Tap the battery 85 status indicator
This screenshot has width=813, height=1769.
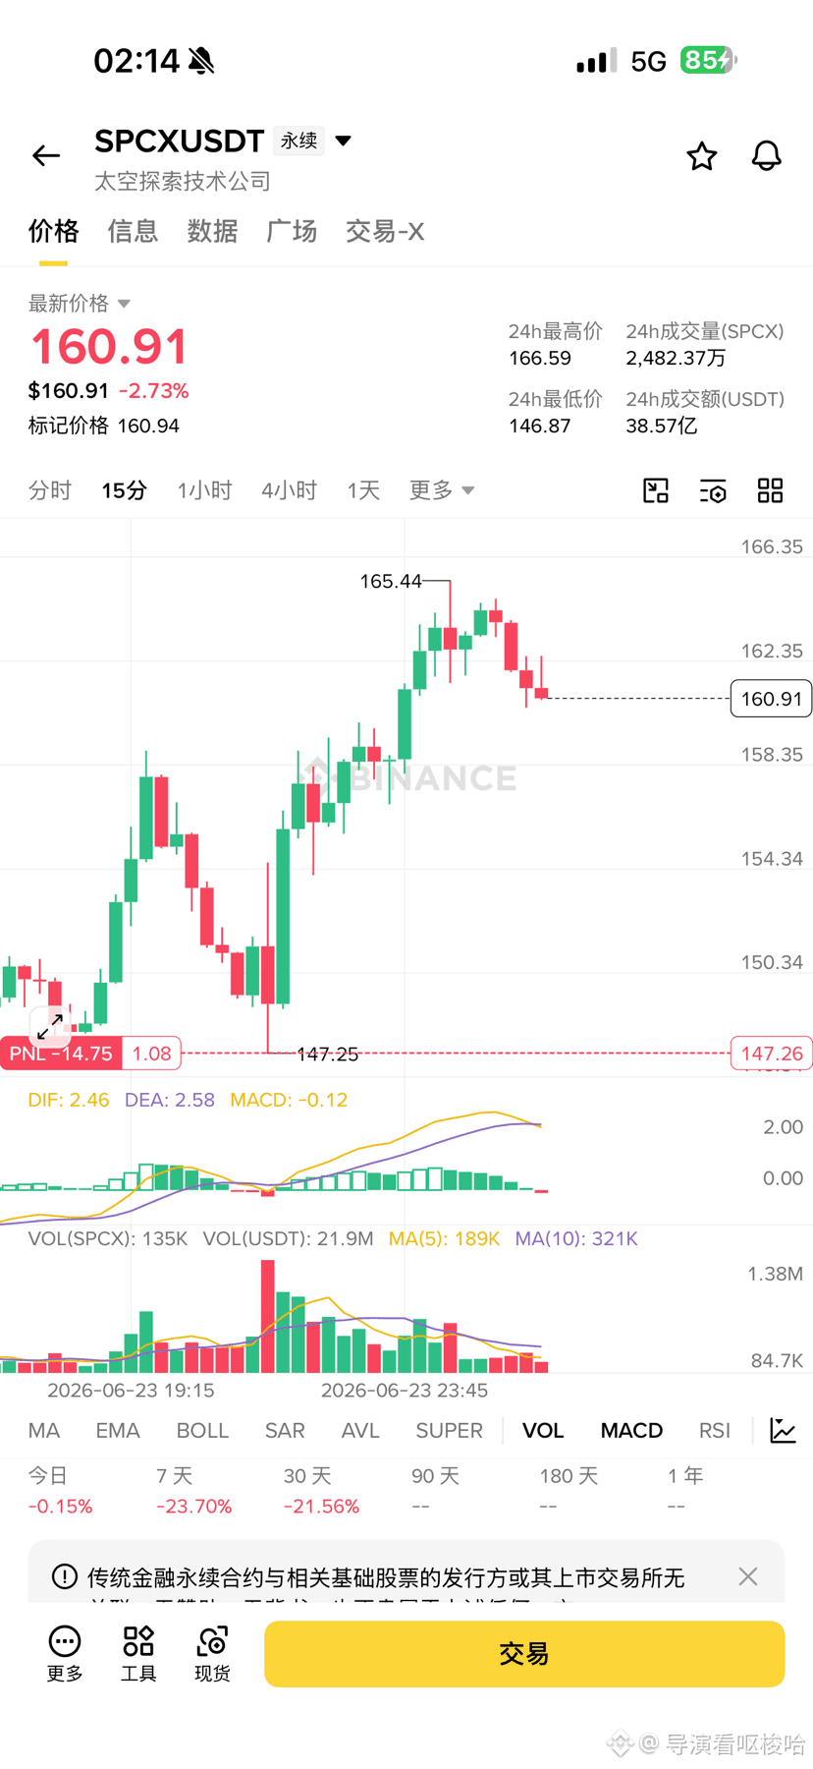[708, 61]
